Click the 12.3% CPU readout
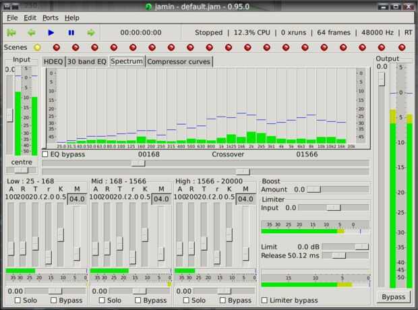418x310 pixels. coord(252,33)
